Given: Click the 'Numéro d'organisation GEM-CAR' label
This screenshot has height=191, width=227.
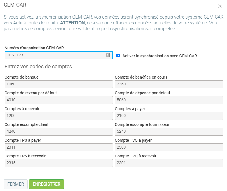Looking at the screenshot, I should coord(34,48).
